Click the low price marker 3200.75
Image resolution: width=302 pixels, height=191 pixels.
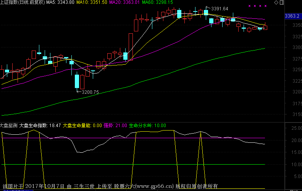pyautogui.click(x=90, y=92)
